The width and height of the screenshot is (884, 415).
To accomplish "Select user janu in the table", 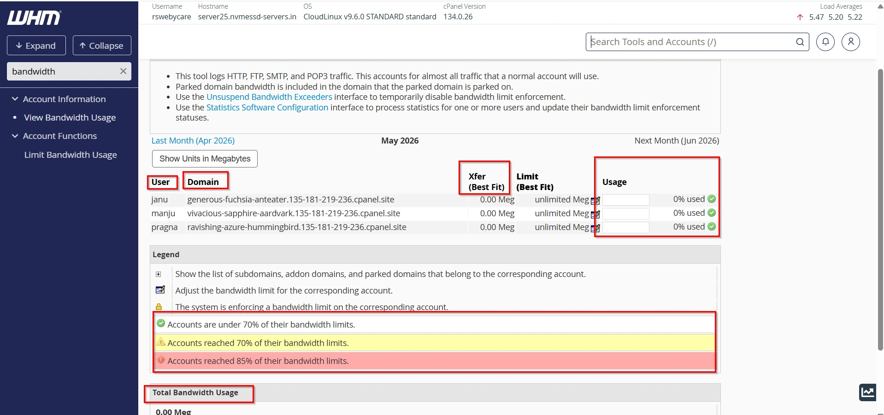I will (x=159, y=200).
